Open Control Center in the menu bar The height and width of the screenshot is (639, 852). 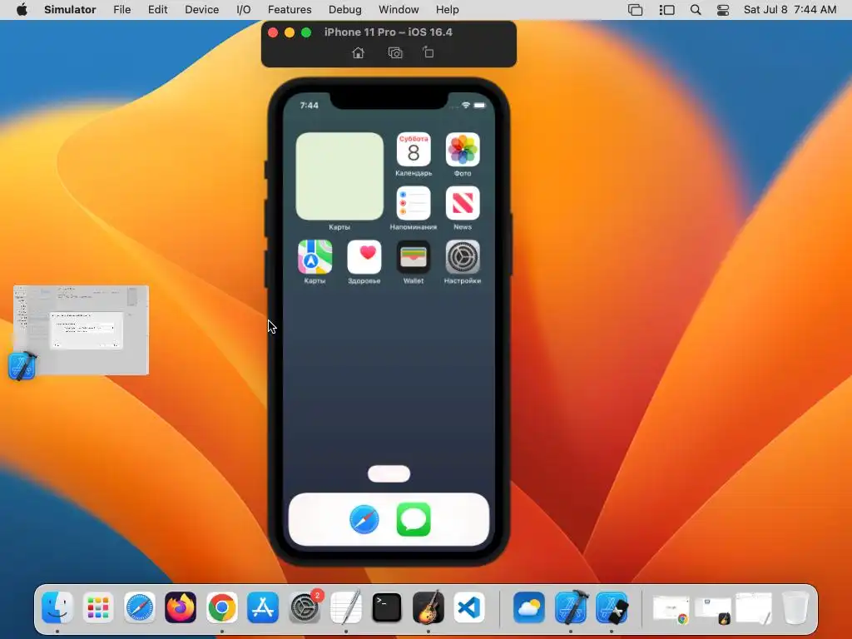[723, 10]
